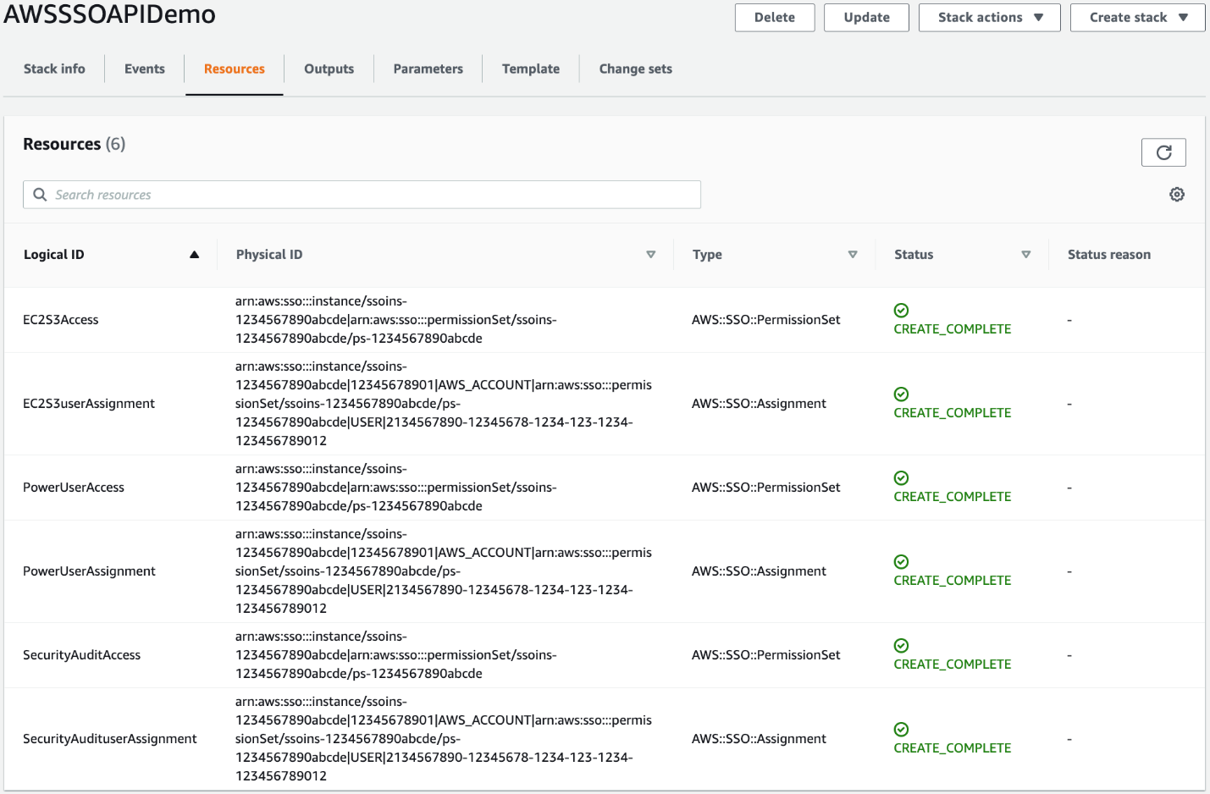Open CREATE_COMPLETE link for PowerUserAssignment
1210x794 pixels.
(x=952, y=580)
